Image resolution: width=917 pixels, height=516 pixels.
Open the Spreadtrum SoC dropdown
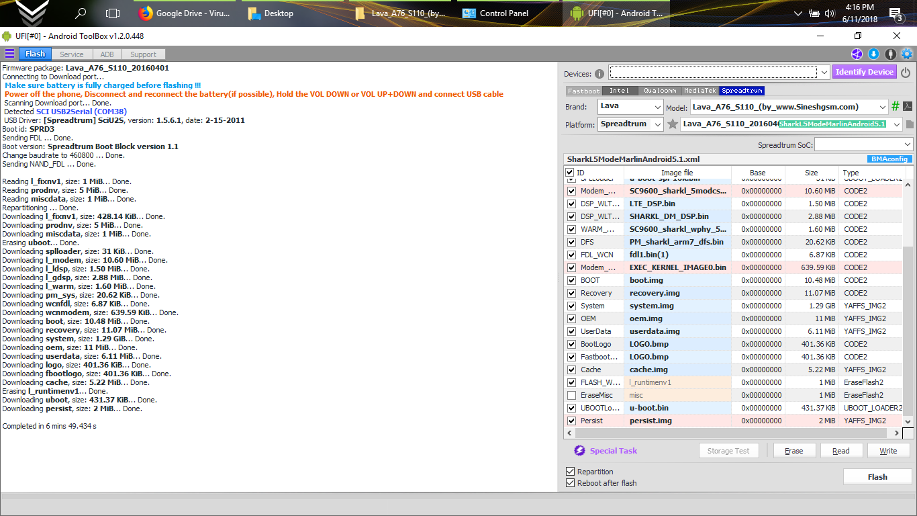pos(908,144)
